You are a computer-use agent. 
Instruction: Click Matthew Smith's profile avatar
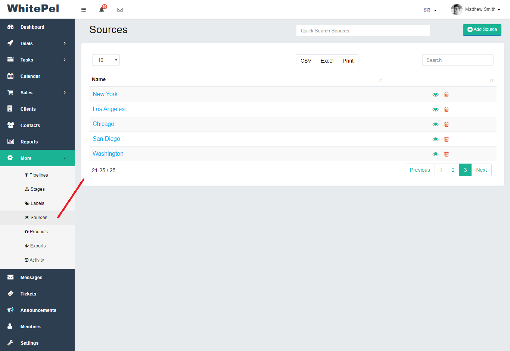tap(457, 9)
